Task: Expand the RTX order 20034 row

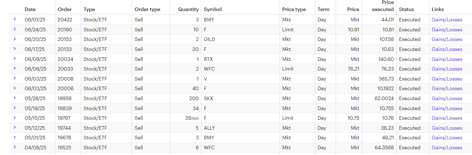Action: pos(15,59)
